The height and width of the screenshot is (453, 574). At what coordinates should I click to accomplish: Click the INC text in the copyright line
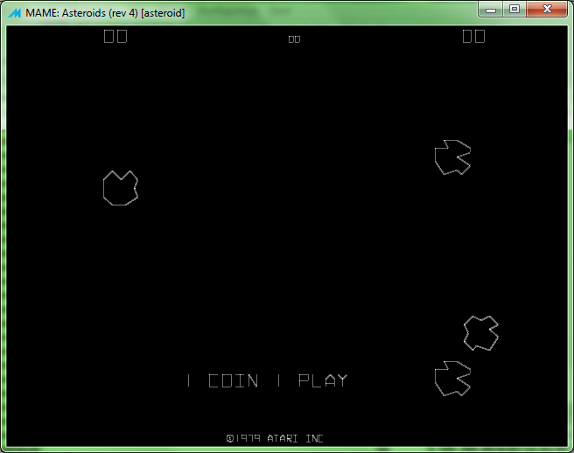[314, 438]
